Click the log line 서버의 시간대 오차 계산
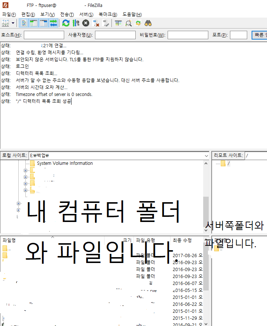 point(41,87)
